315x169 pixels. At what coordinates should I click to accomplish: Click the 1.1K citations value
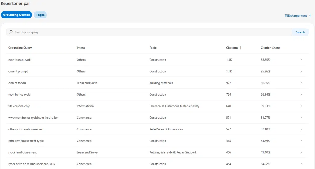pos(229,71)
